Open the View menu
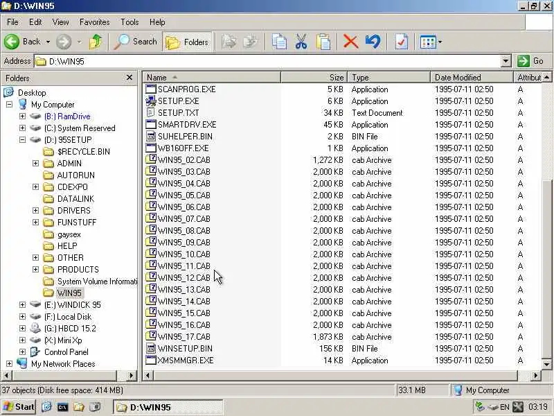The height and width of the screenshot is (416, 554). point(60,22)
